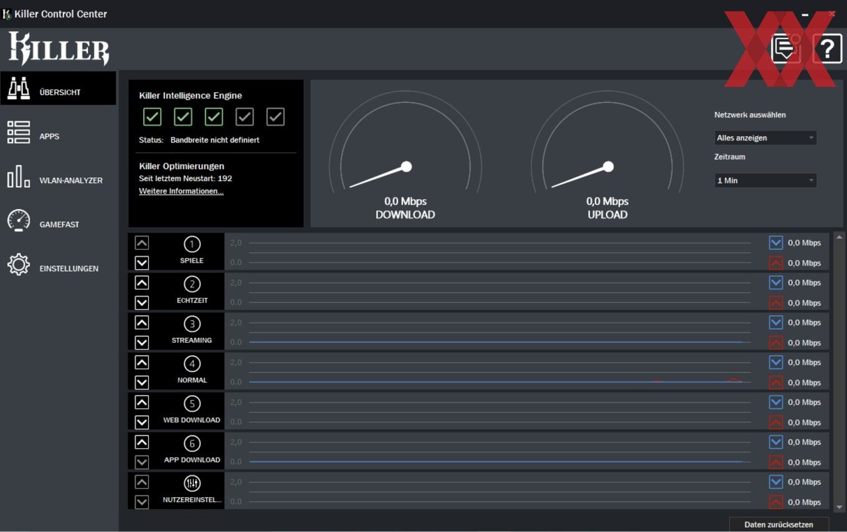Click scrollbar down arrow of category list

839,508
